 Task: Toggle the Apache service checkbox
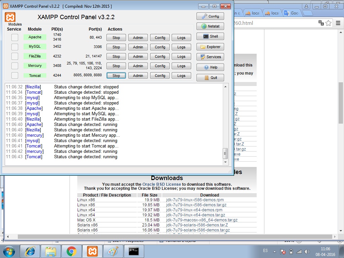click(x=15, y=37)
